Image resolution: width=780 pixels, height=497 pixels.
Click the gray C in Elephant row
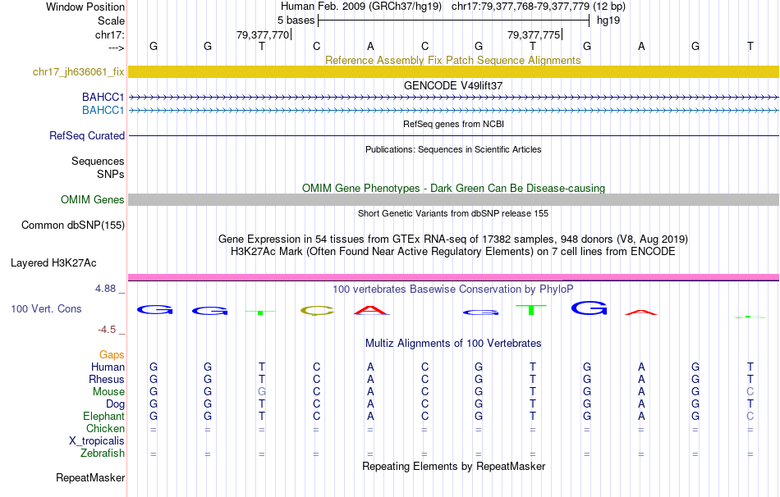click(x=750, y=416)
